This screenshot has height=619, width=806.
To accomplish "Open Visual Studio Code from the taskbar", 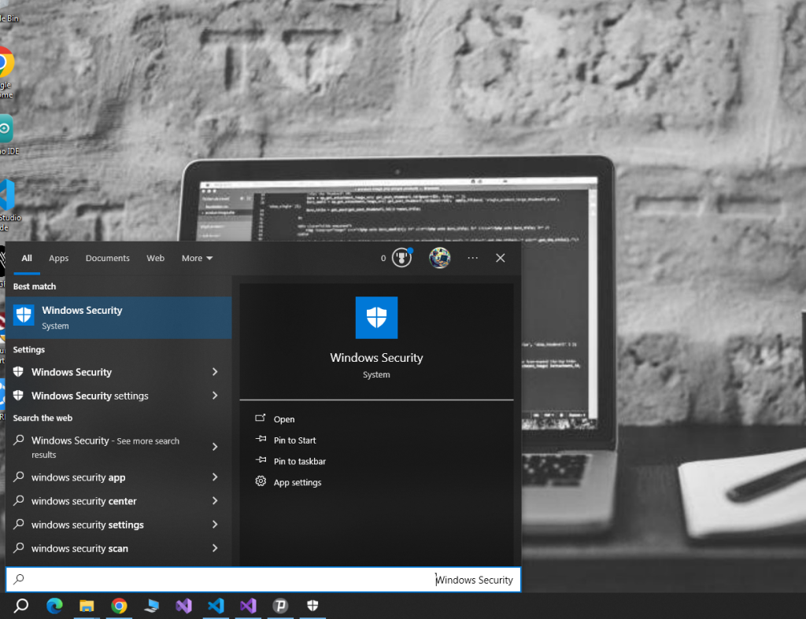I will 216,606.
